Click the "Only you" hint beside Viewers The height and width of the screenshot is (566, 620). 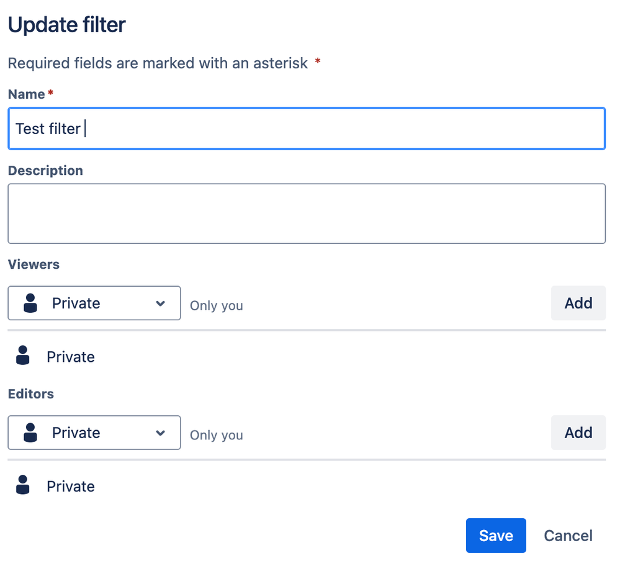[x=217, y=306]
